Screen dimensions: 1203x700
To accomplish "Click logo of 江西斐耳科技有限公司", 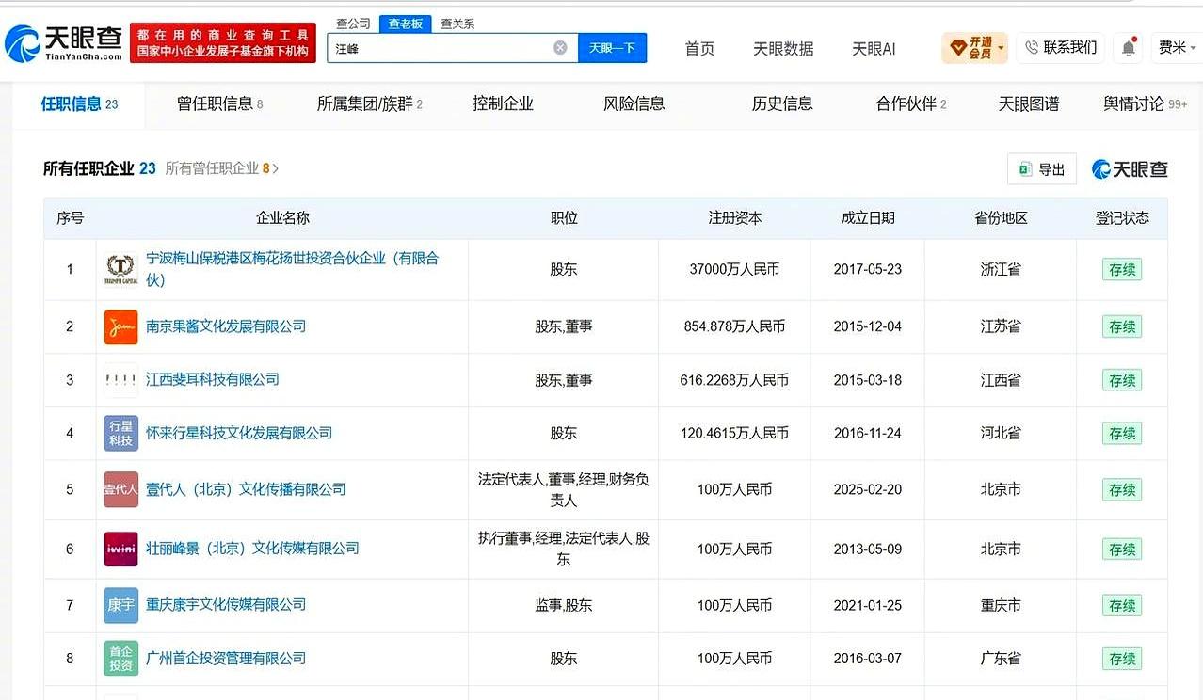I will click(120, 380).
